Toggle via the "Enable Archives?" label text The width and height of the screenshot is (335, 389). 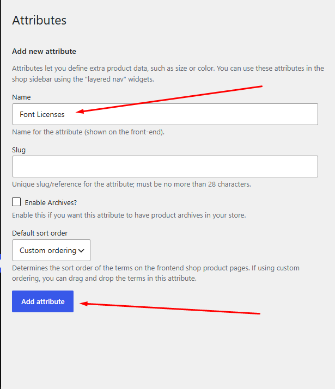(51, 203)
